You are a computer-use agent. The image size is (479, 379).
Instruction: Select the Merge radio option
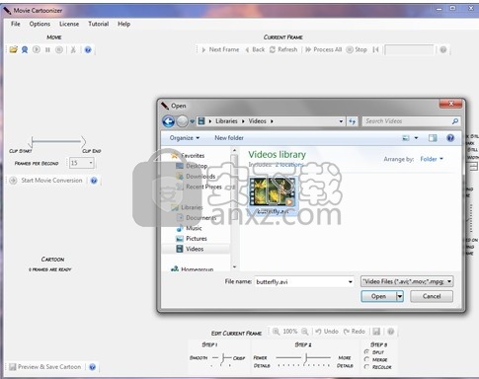point(366,359)
